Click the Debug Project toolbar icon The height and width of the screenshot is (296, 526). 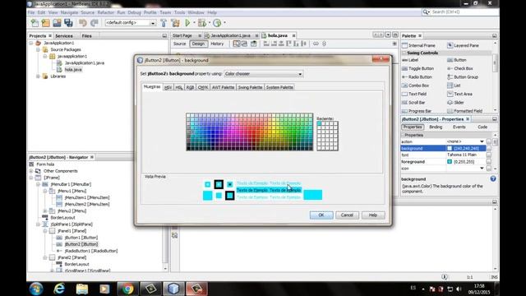click(202, 23)
